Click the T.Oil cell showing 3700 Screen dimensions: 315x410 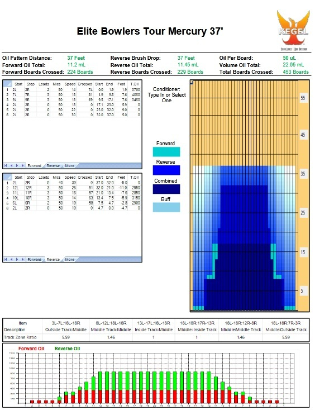(x=135, y=89)
